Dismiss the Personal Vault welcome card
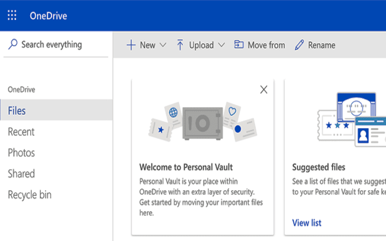 264,90
